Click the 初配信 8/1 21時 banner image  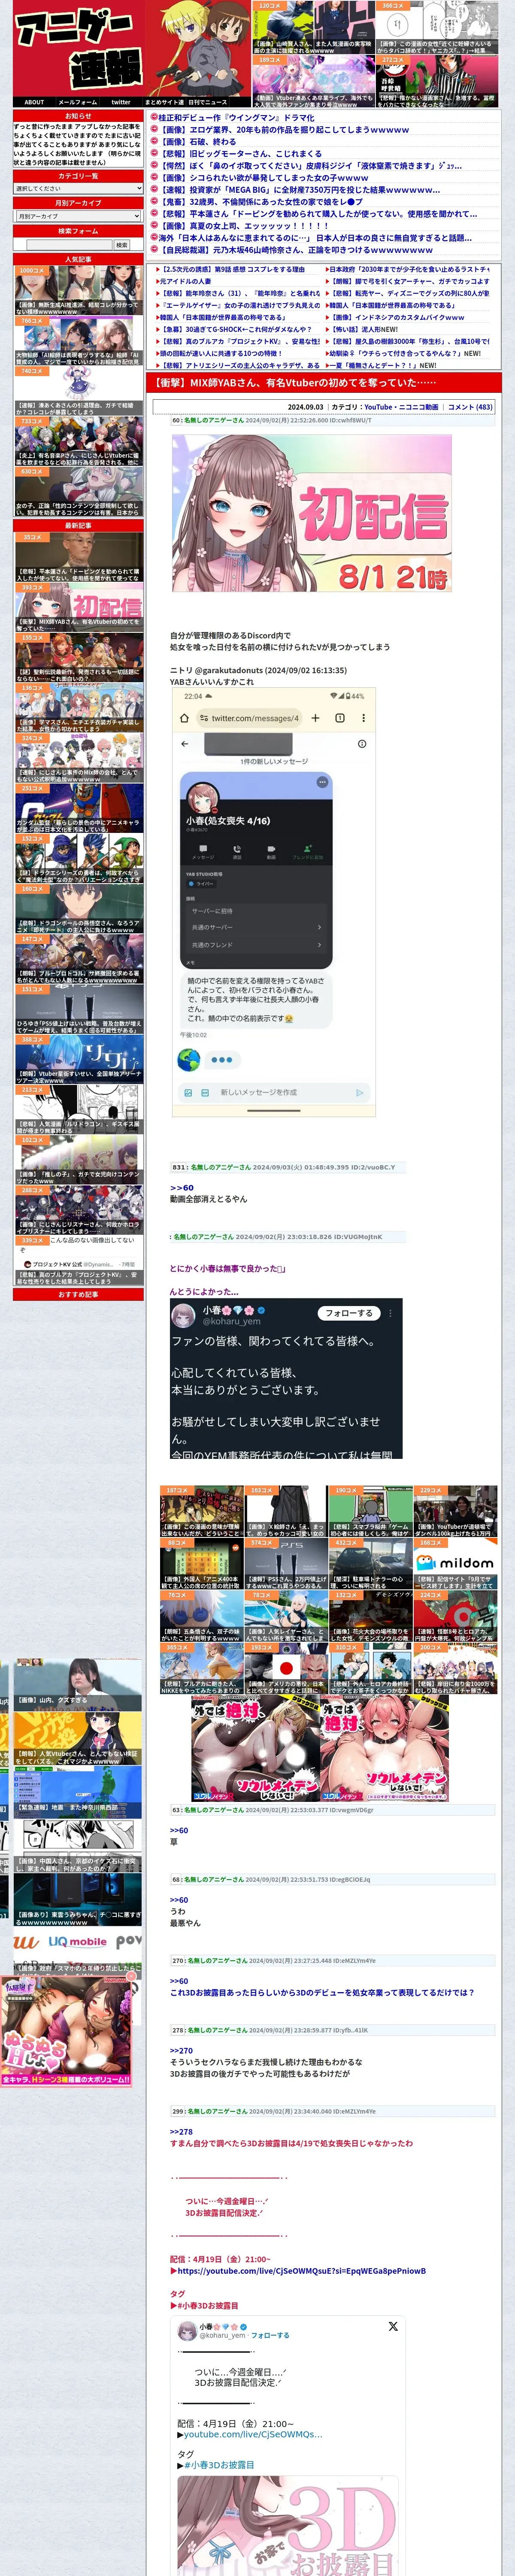pyautogui.click(x=311, y=513)
